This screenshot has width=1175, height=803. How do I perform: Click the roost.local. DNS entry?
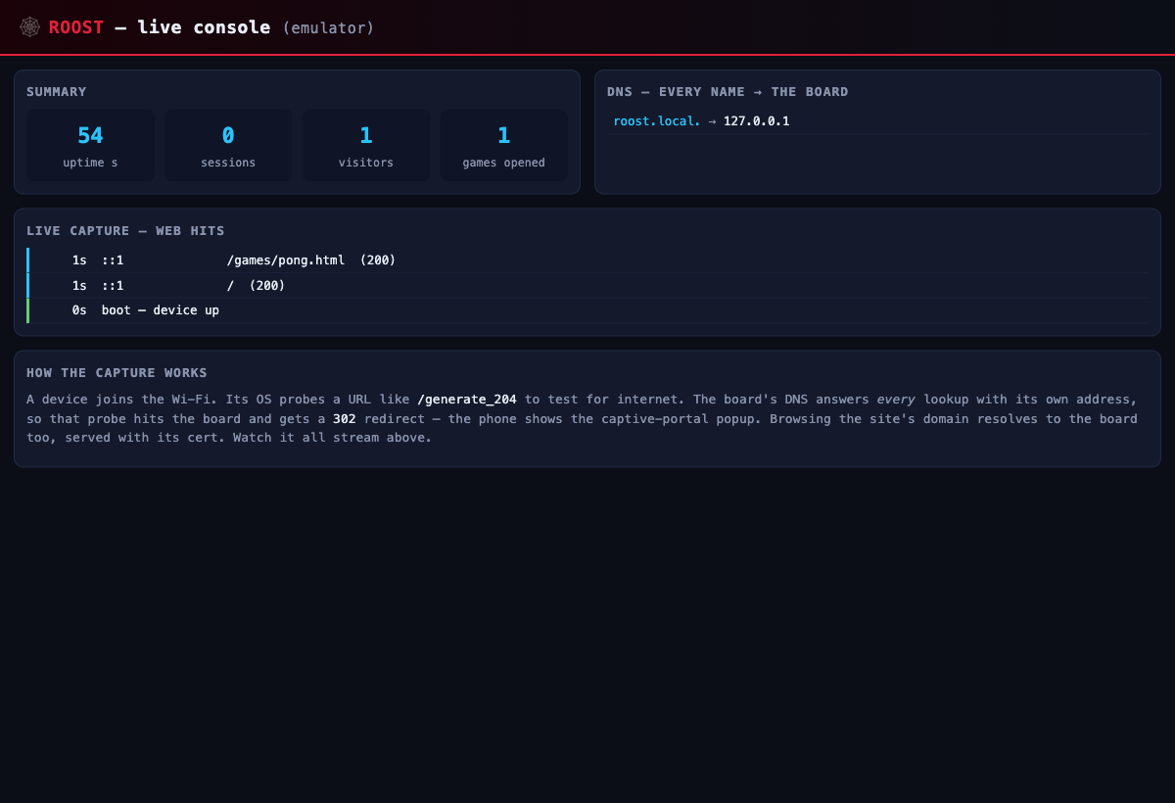point(657,121)
